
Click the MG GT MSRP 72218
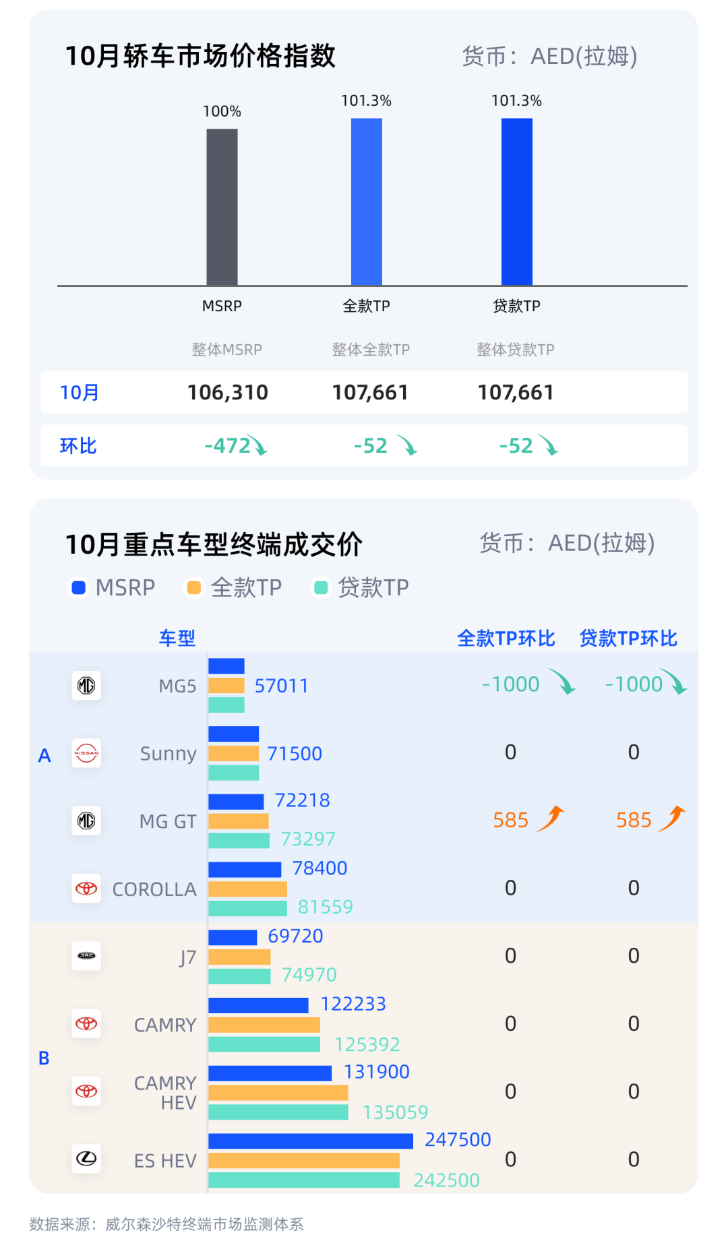click(302, 800)
